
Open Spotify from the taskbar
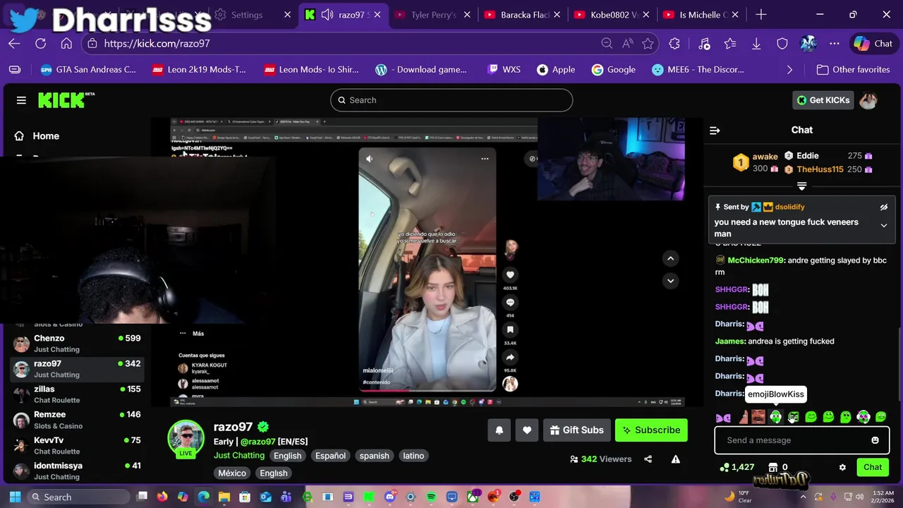point(431,497)
